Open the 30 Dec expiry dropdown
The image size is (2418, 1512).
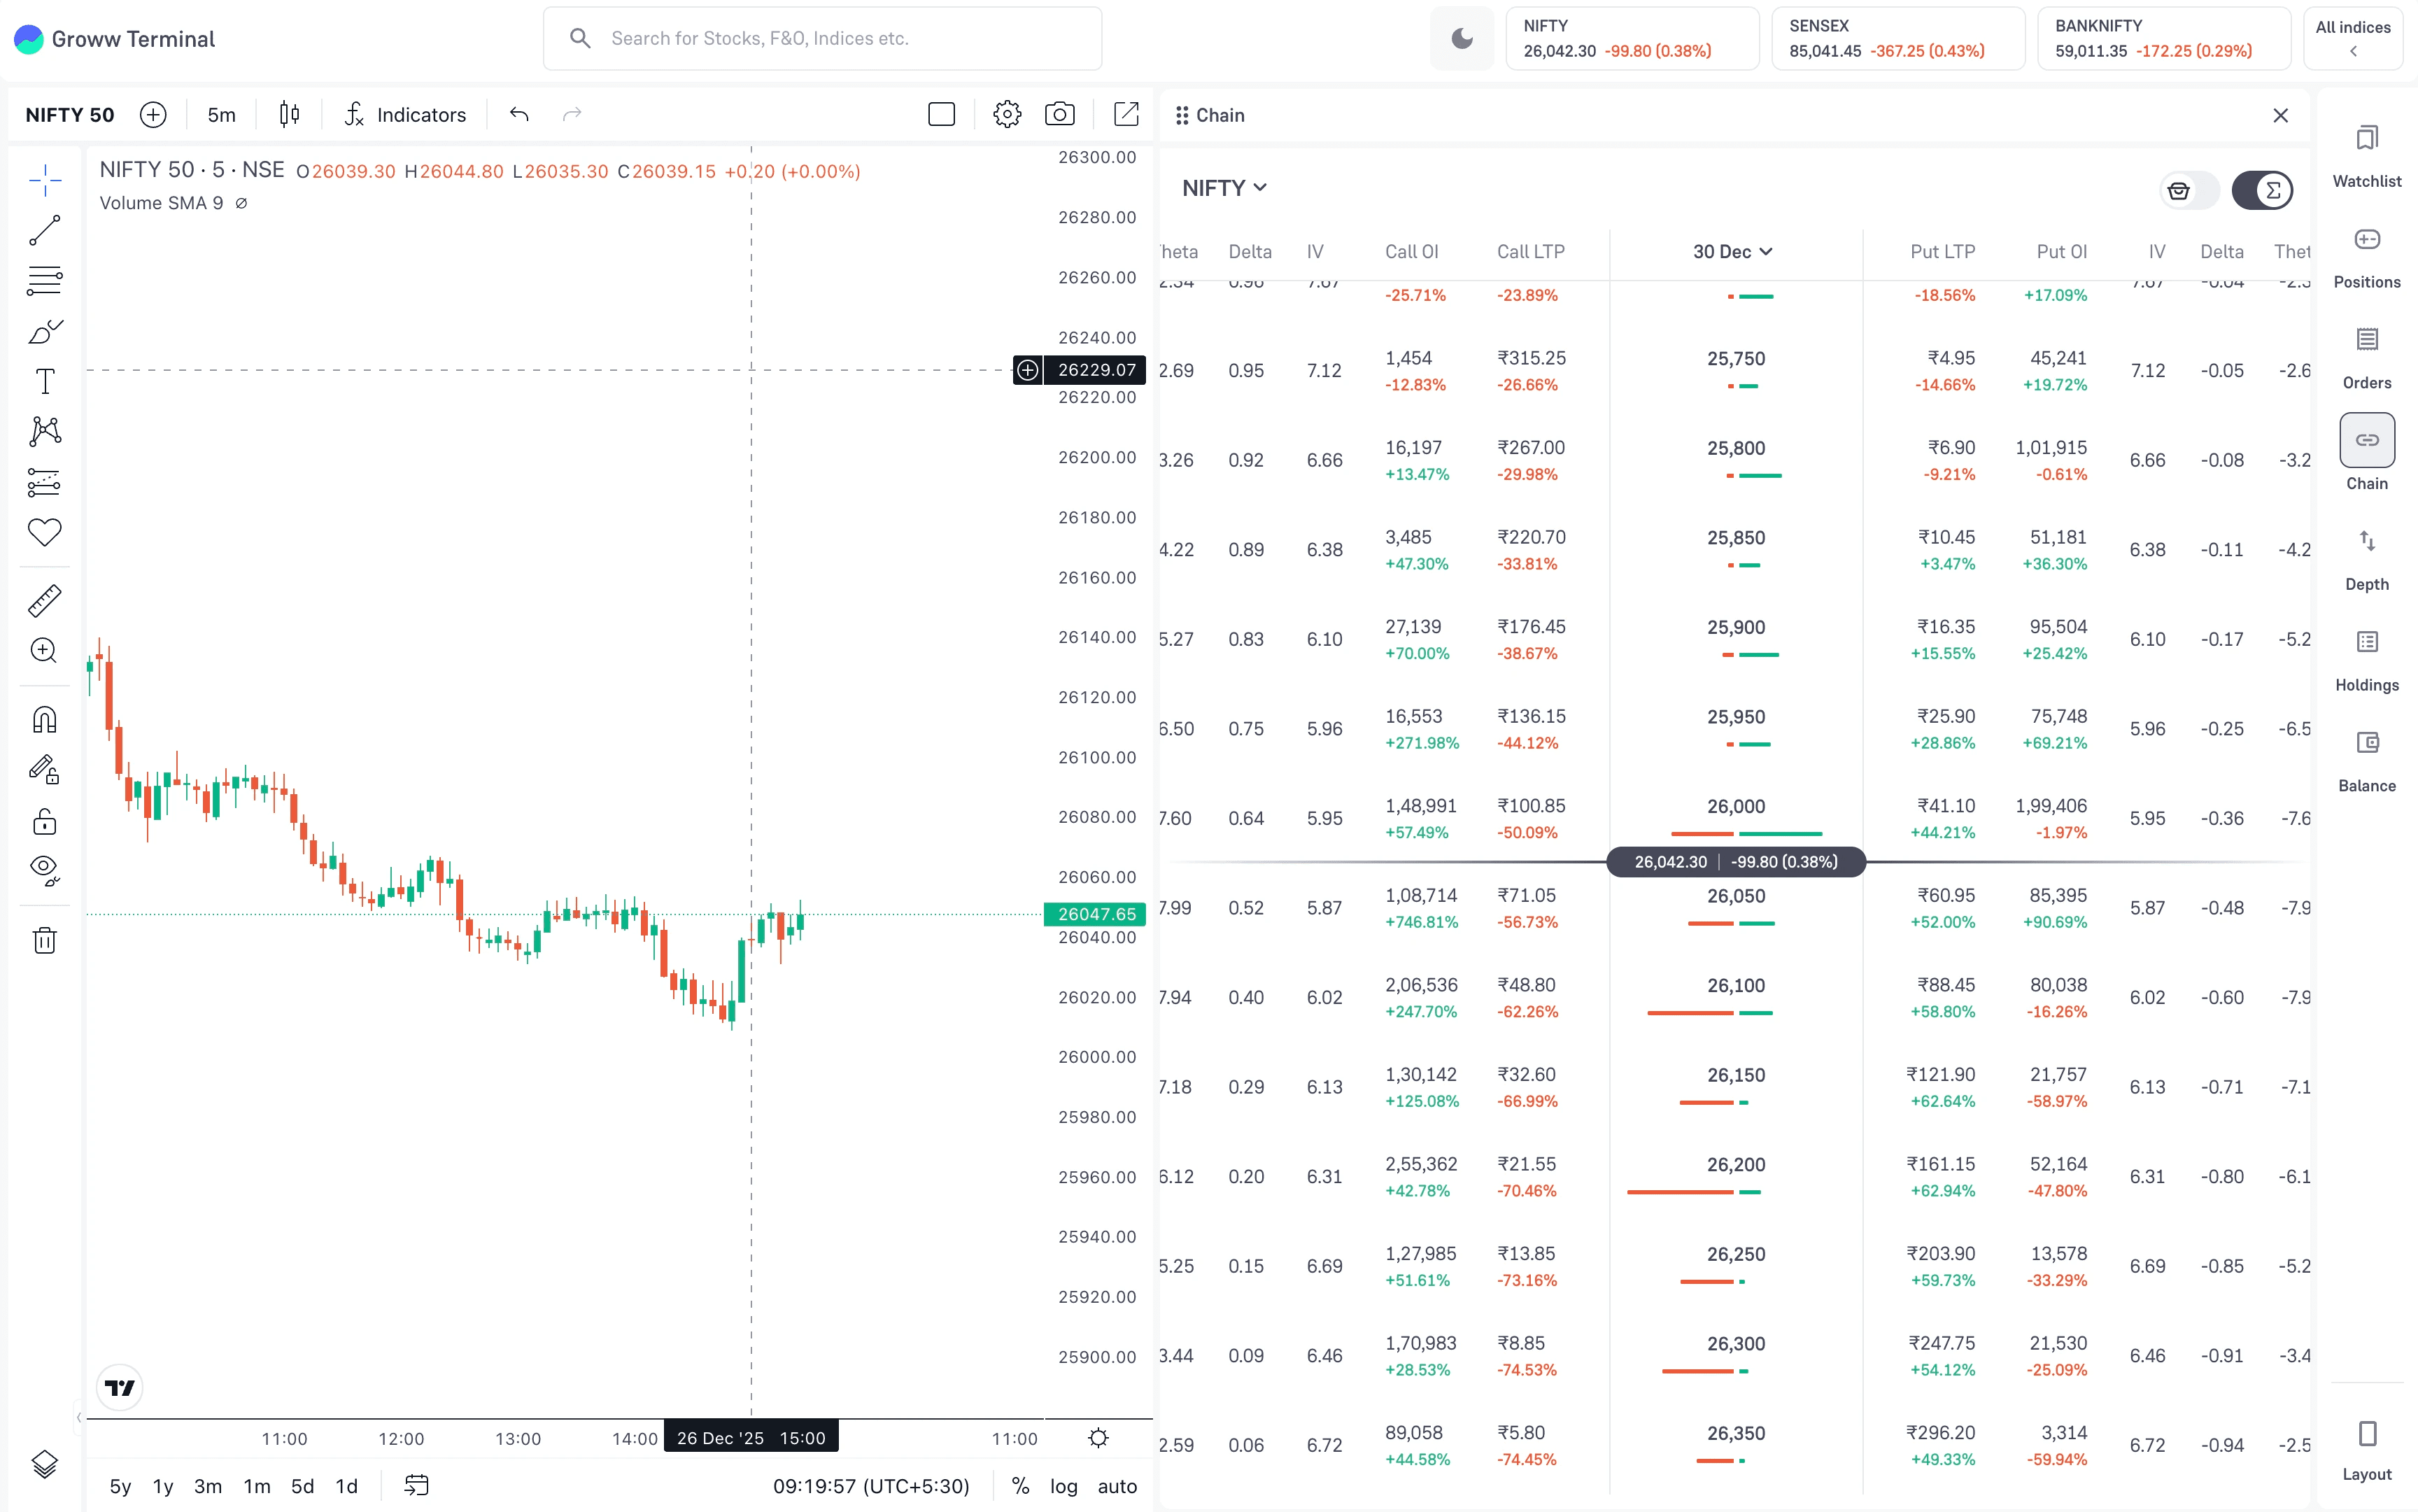1732,252
